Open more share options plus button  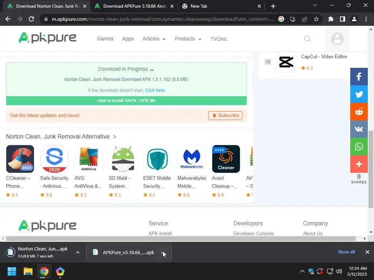[x=359, y=164]
